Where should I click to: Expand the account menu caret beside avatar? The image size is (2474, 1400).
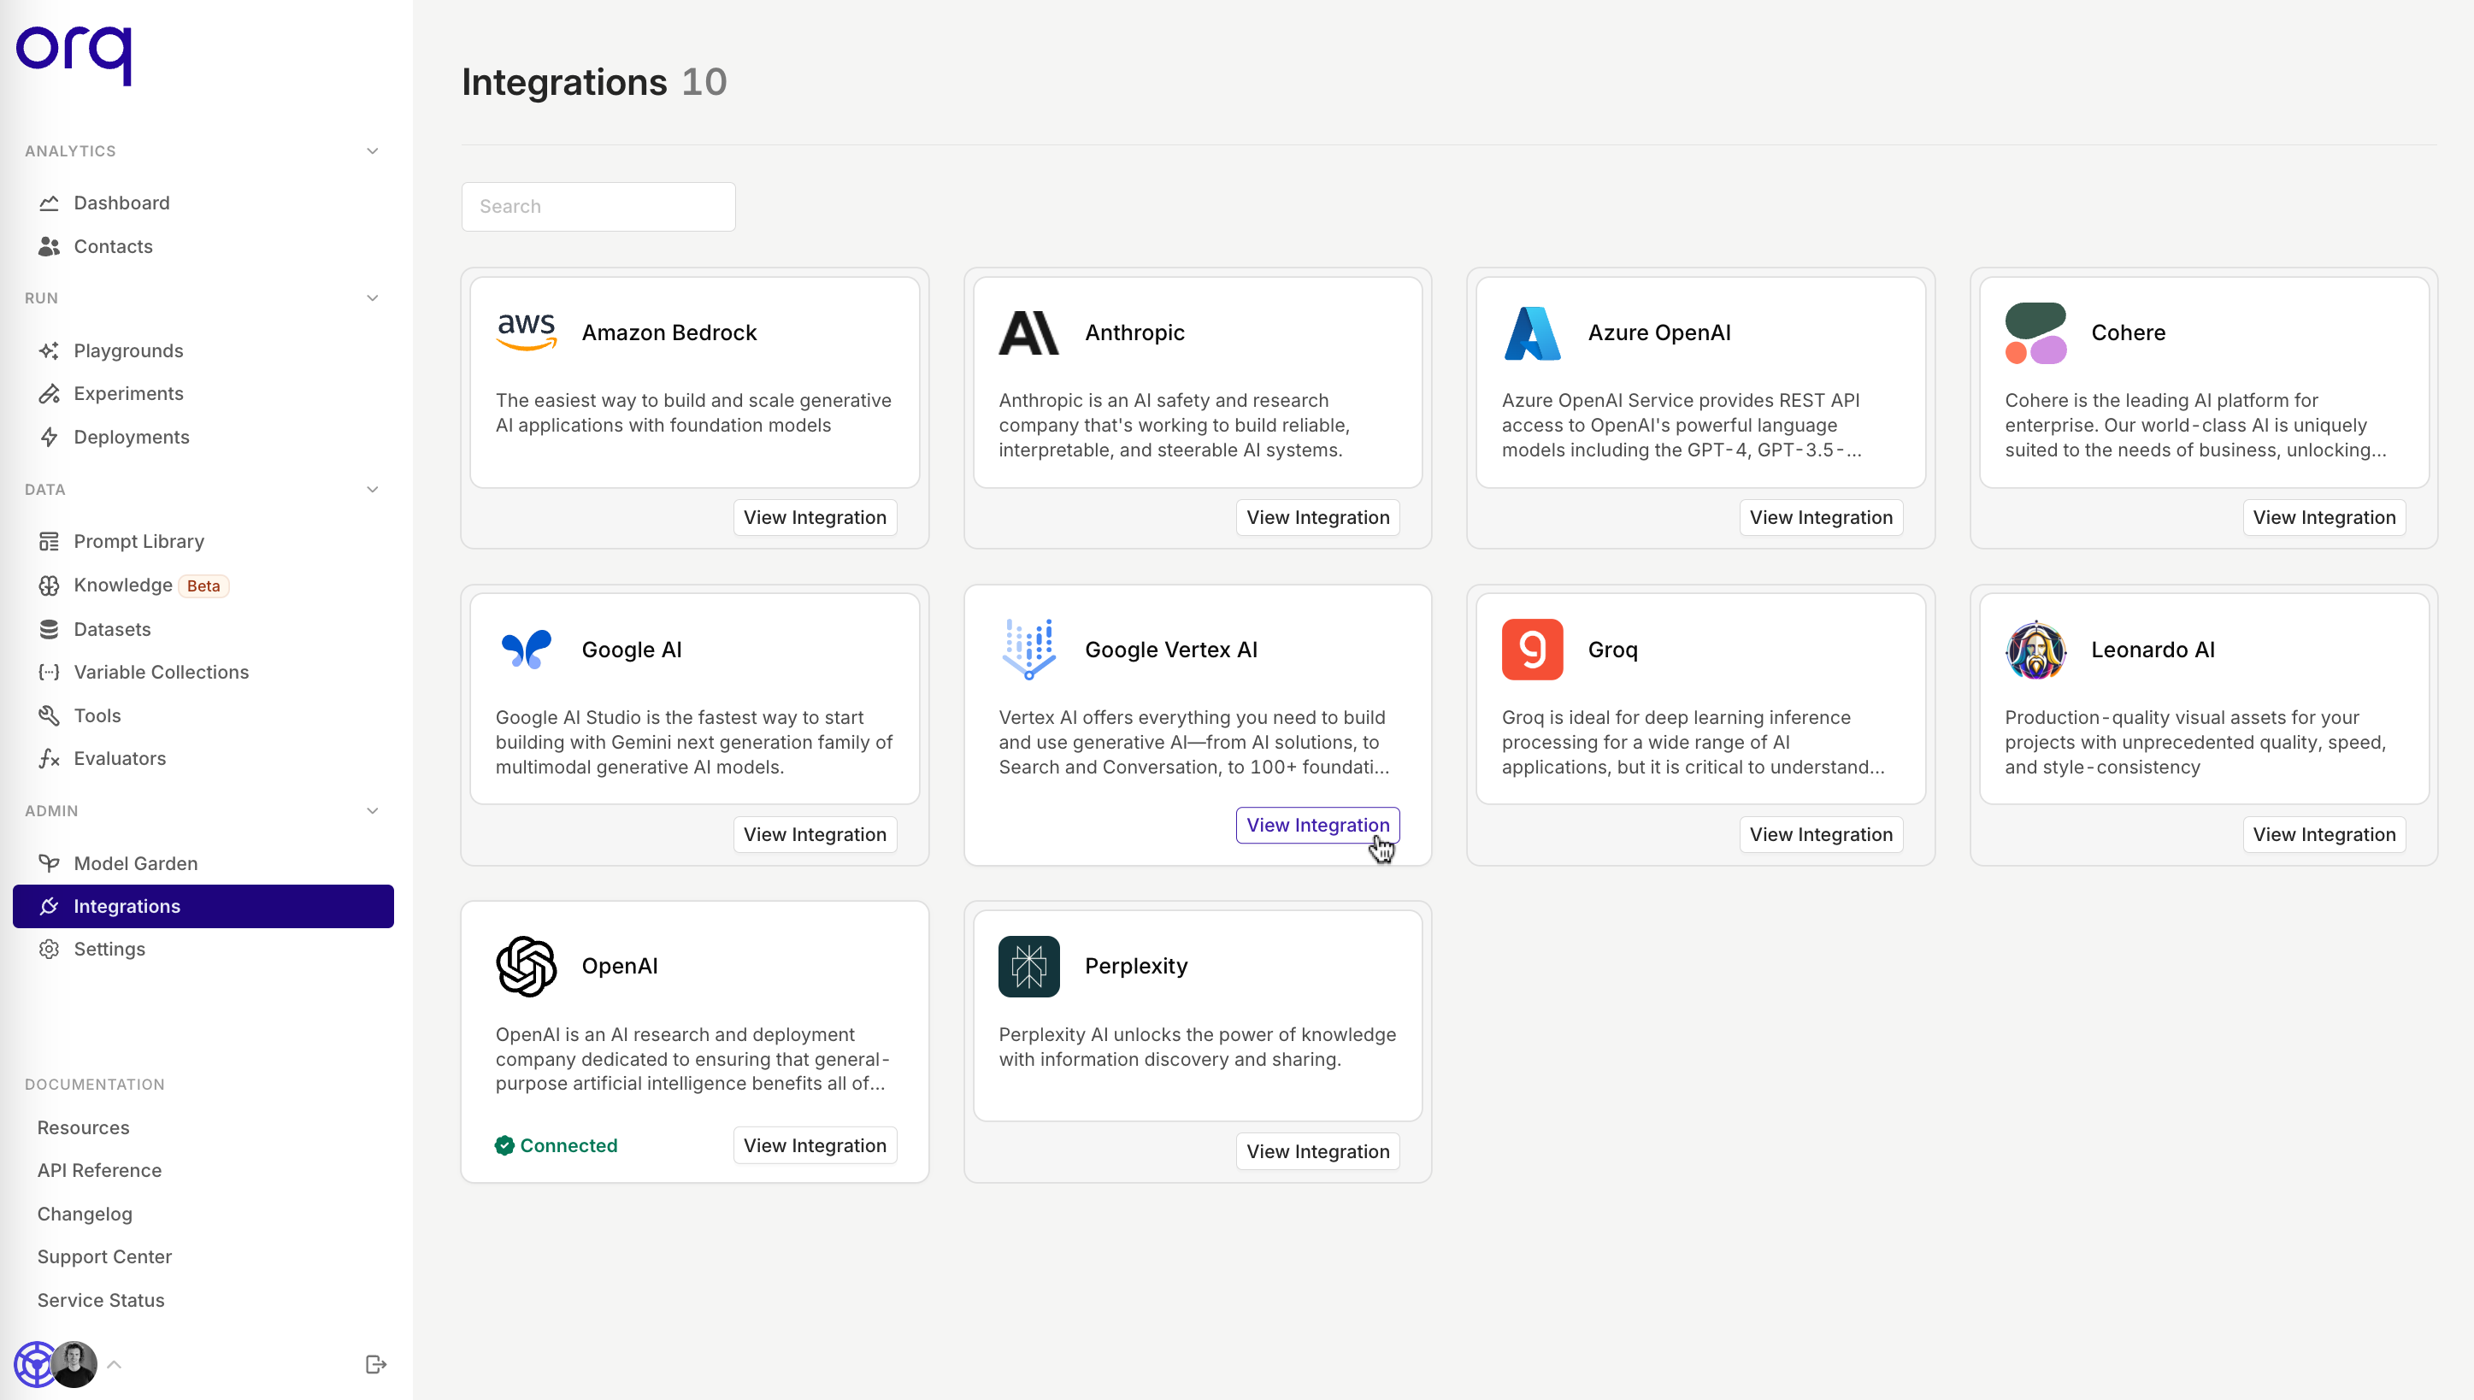coord(115,1364)
